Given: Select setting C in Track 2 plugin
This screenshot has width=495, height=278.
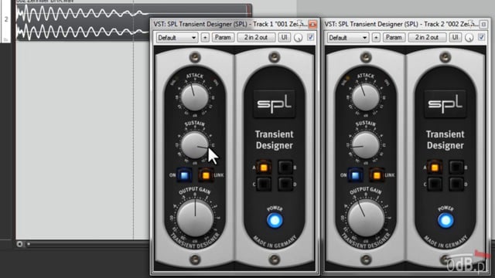Looking at the screenshot, I should pos(435,184).
